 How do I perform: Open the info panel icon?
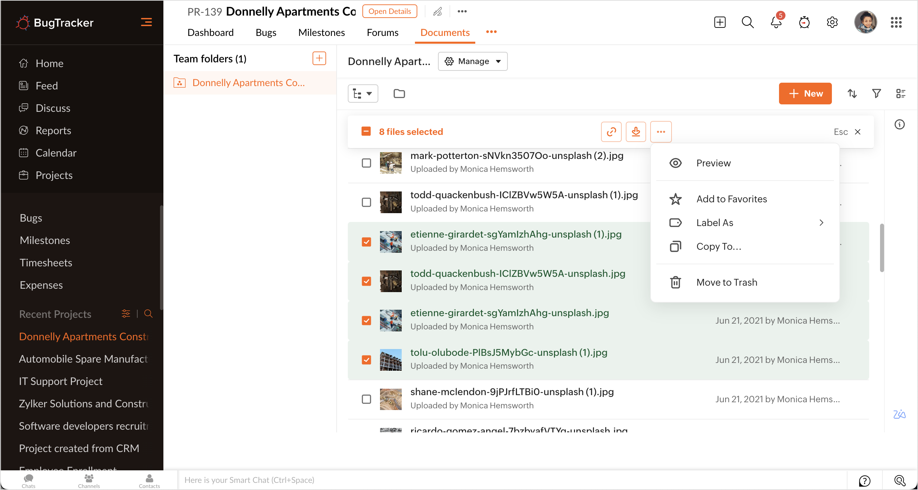899,124
